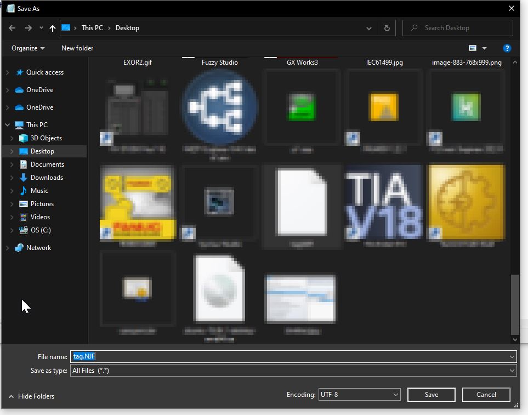
Task: Open the 3D Objects folder
Action: (46, 138)
